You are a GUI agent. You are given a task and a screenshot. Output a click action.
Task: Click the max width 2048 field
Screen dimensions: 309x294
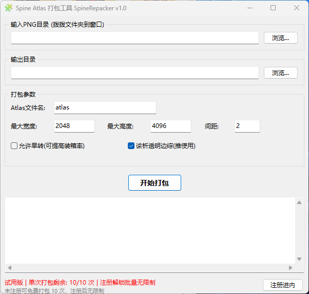tap(74, 126)
